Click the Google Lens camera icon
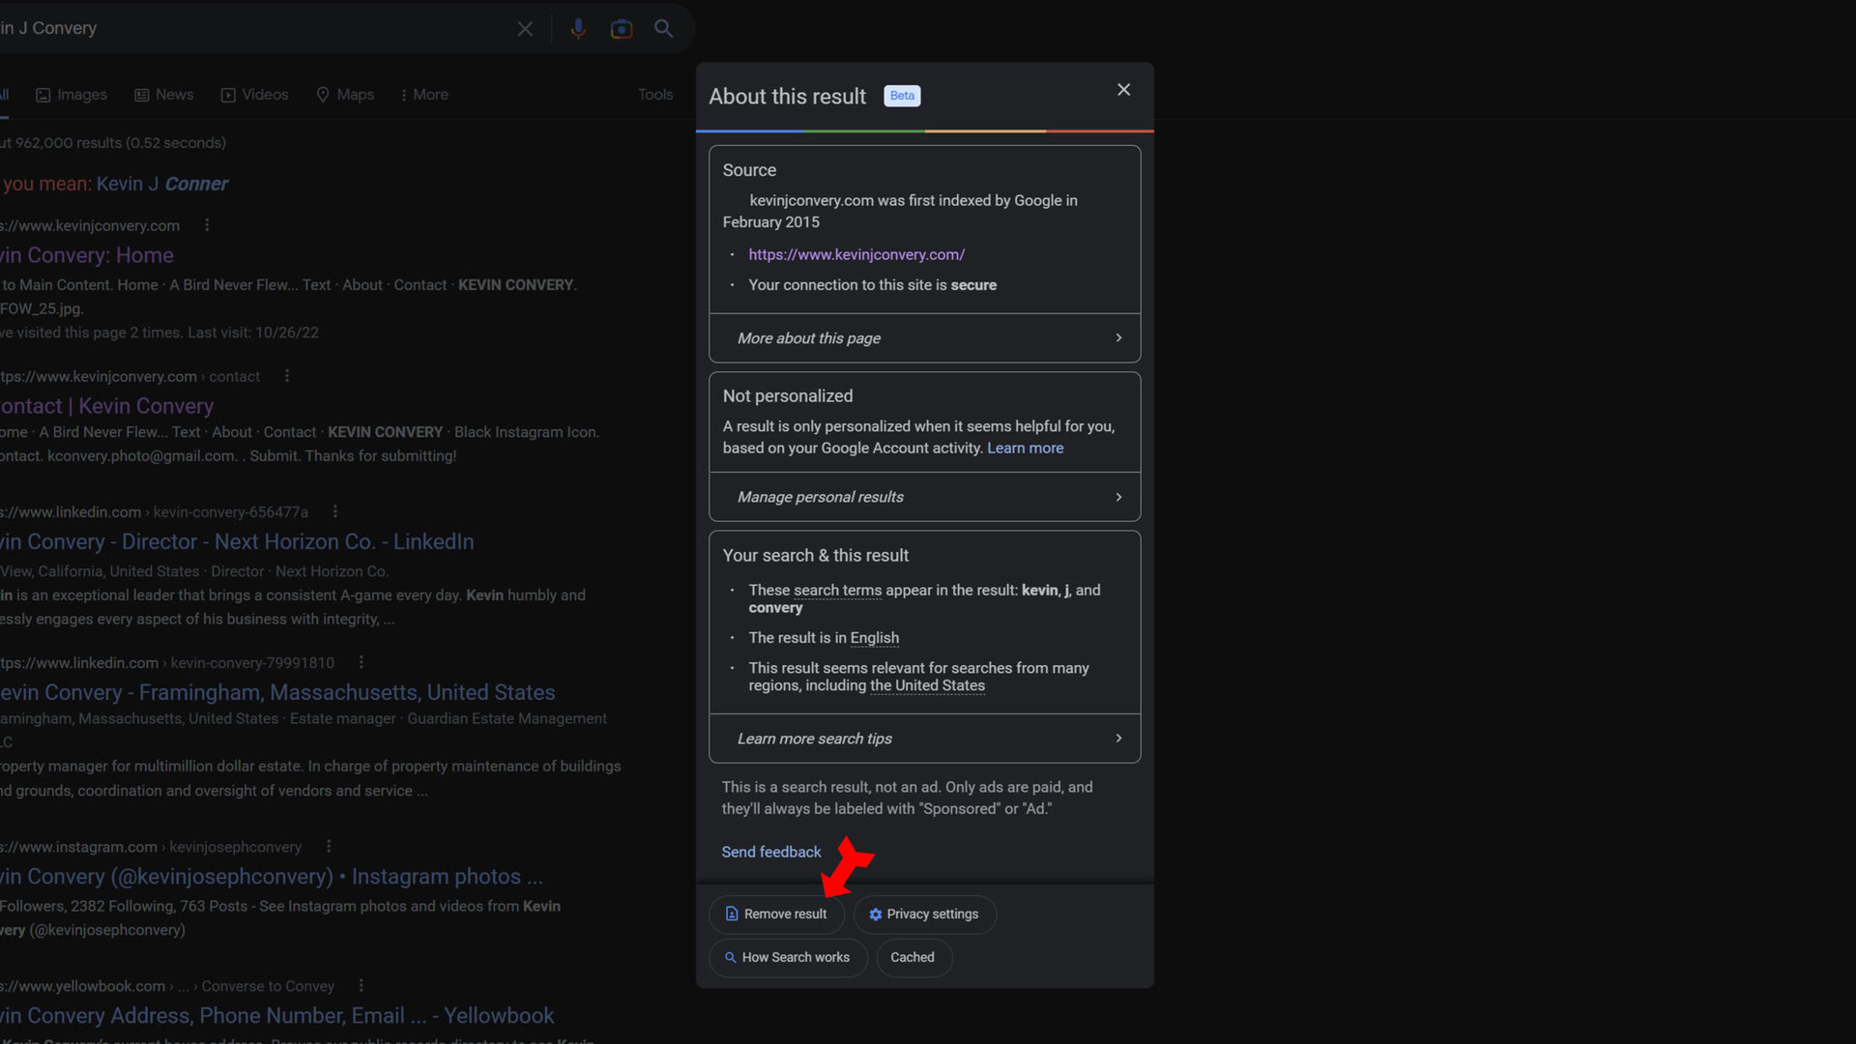 (623, 27)
